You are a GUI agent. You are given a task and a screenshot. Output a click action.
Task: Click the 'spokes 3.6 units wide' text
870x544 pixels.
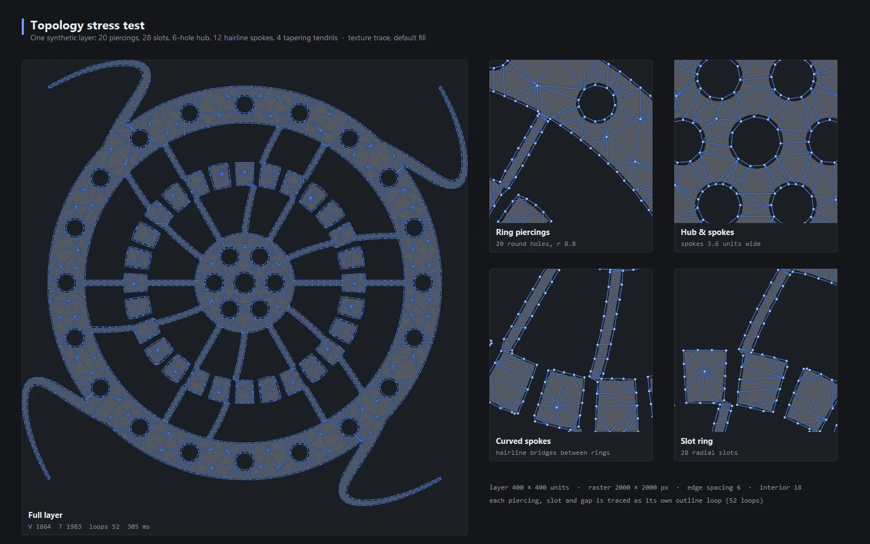(720, 244)
